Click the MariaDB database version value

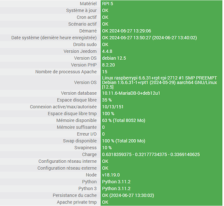pos(131,93)
